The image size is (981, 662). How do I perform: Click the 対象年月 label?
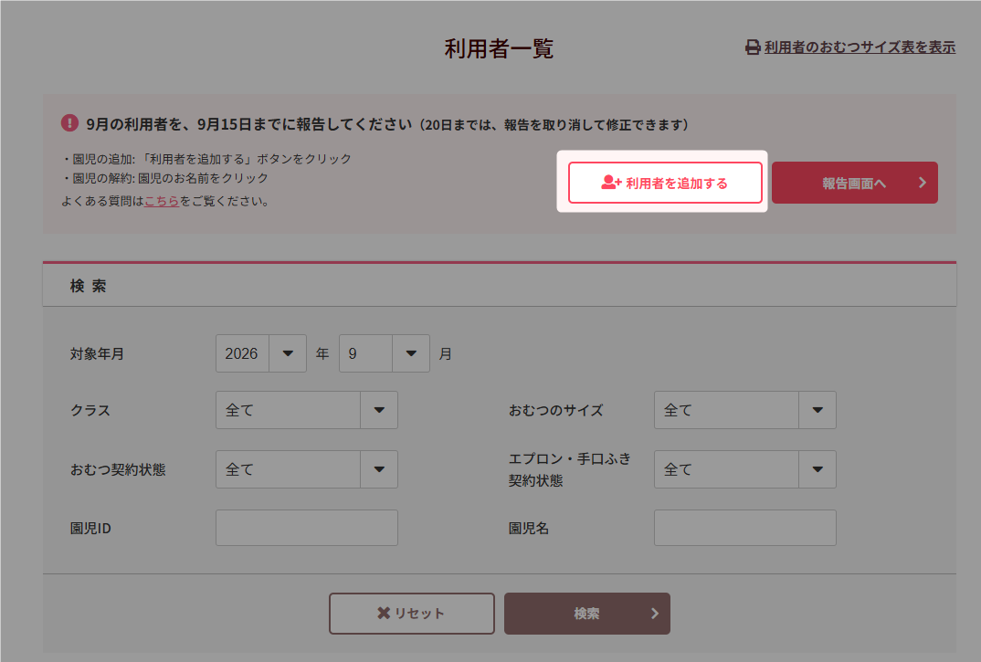pos(97,354)
